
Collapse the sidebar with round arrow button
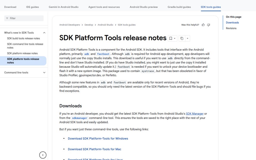click(43, 155)
